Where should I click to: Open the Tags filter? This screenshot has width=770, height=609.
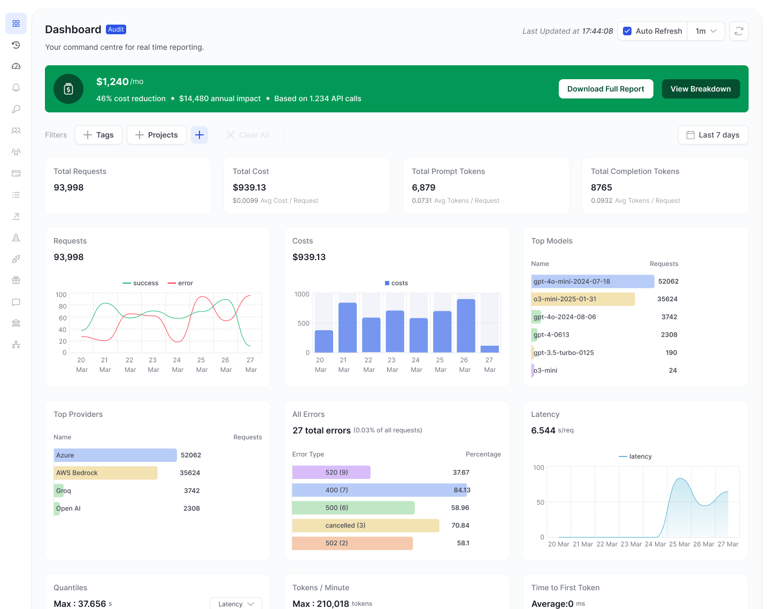[98, 135]
